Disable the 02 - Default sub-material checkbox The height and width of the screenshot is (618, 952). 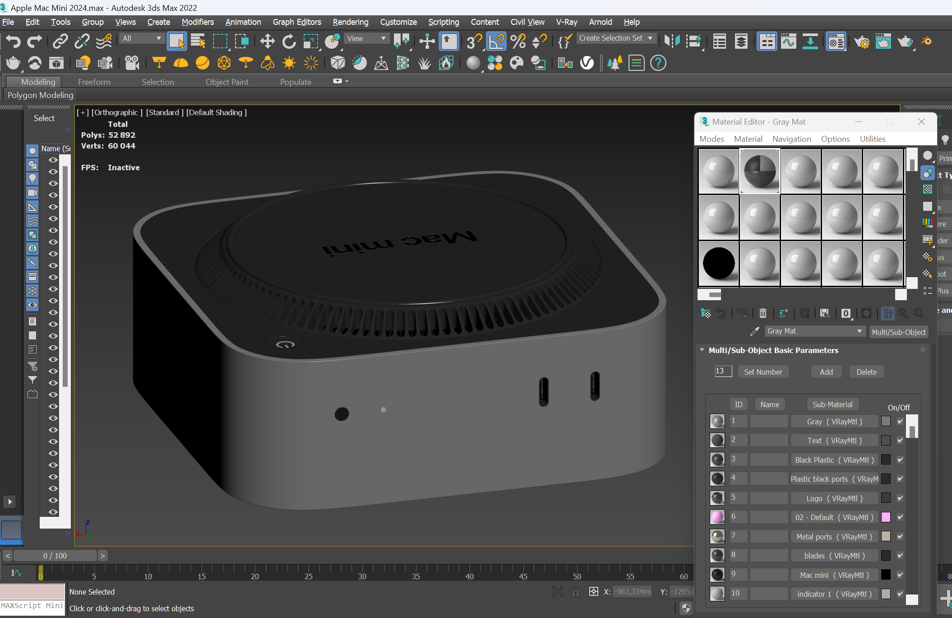[x=900, y=517]
